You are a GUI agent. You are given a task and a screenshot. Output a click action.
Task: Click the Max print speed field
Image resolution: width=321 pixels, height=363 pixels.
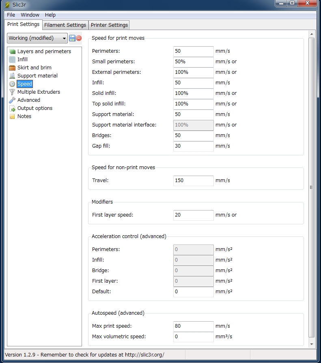pyautogui.click(x=194, y=326)
